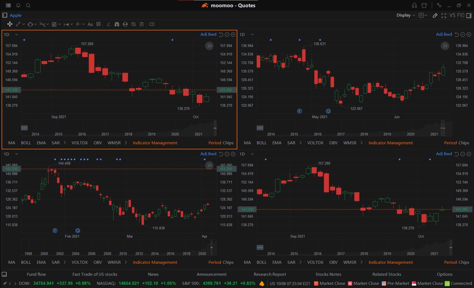Click the fire hot-news icon in status bar
Viewport: 474px width, 288px height.
coord(262,284)
